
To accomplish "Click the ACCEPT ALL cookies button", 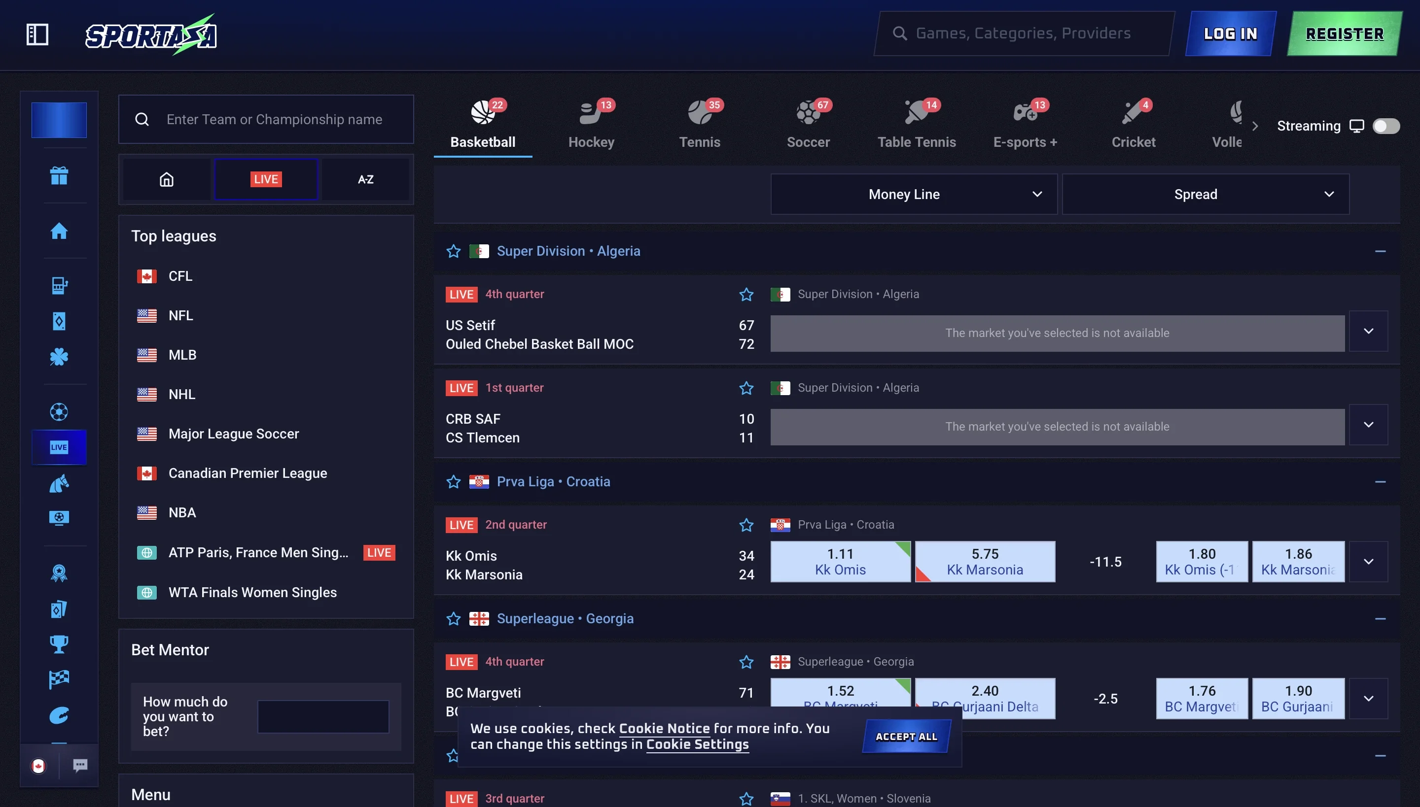I will tap(905, 736).
